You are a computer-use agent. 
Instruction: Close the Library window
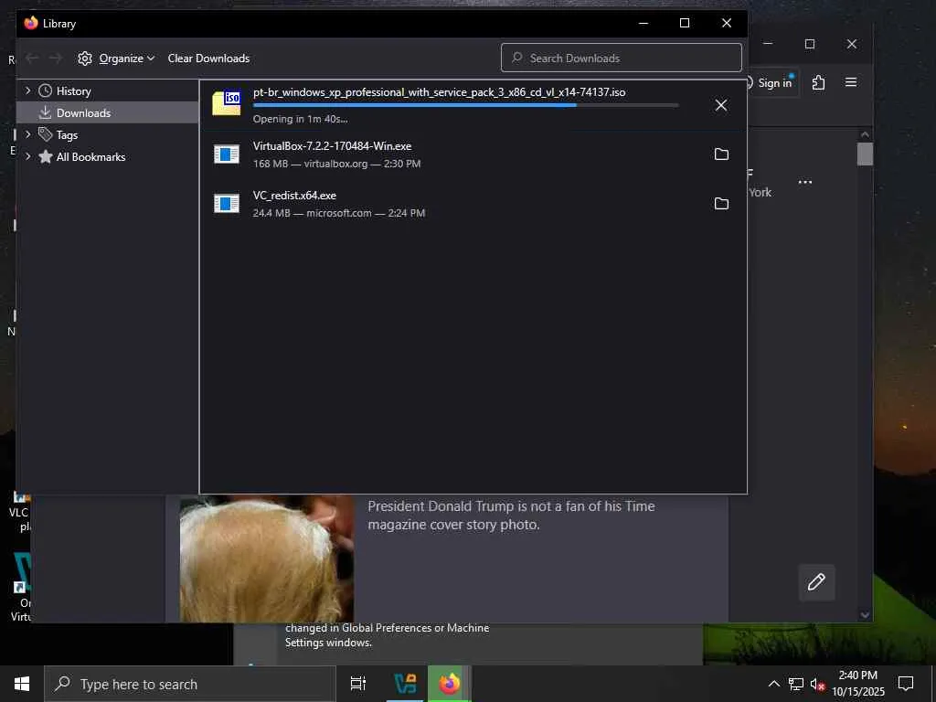coord(727,23)
